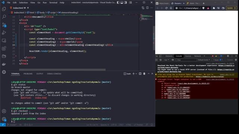Click the 1 Issue button in console
Screen dimensions: 239x134
point(218,60)
